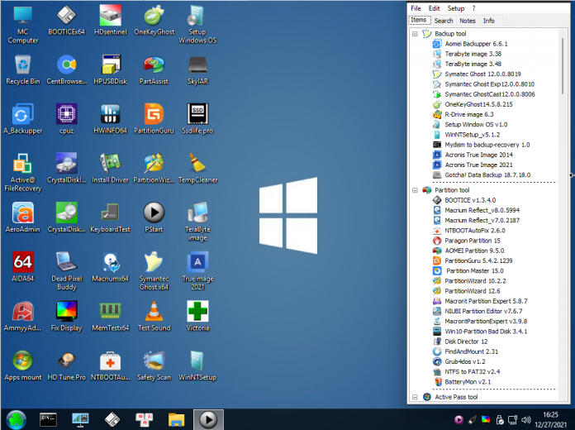Open the PartAssist desktop icon
The width and height of the screenshot is (575, 430).
[x=154, y=69]
